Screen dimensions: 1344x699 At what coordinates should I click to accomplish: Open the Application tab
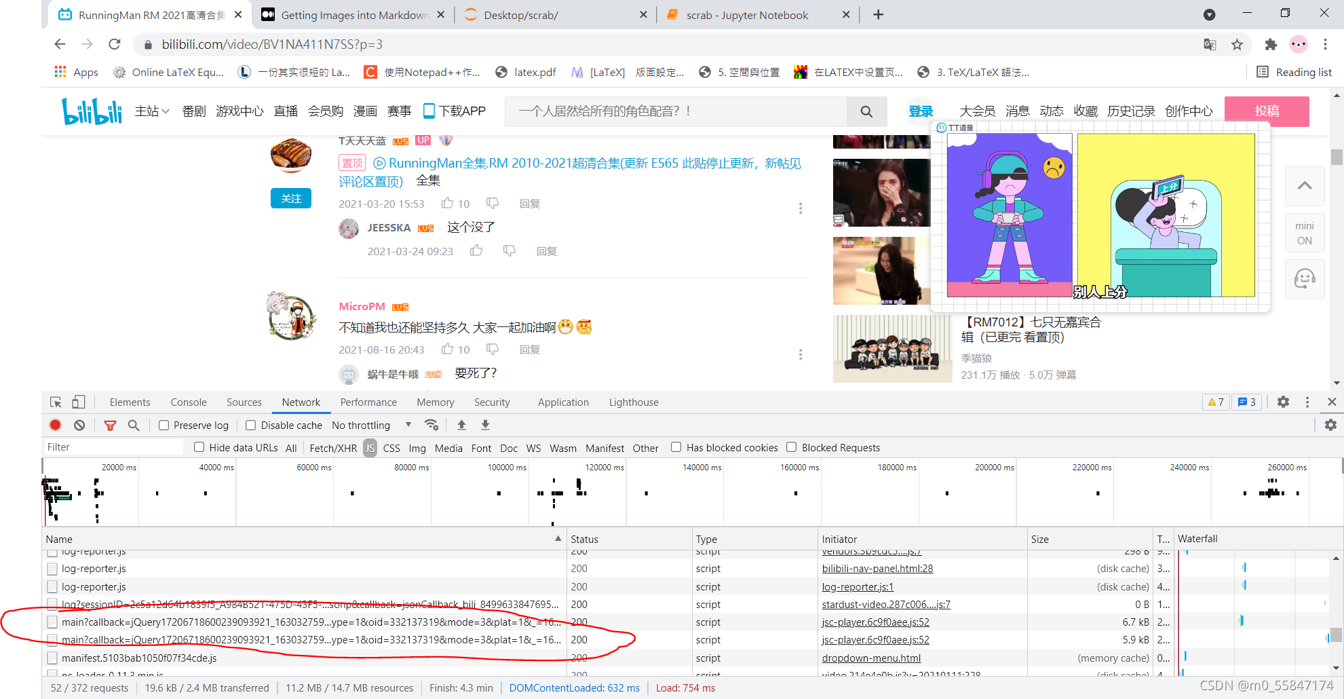pos(563,402)
